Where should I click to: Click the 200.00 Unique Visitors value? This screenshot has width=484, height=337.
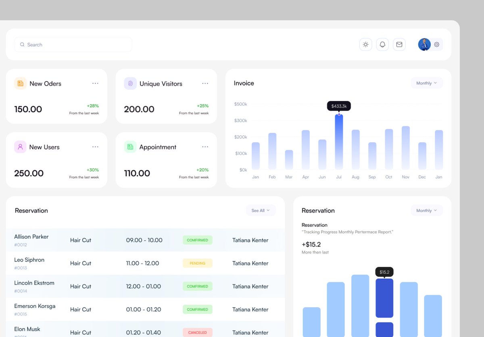click(x=139, y=109)
